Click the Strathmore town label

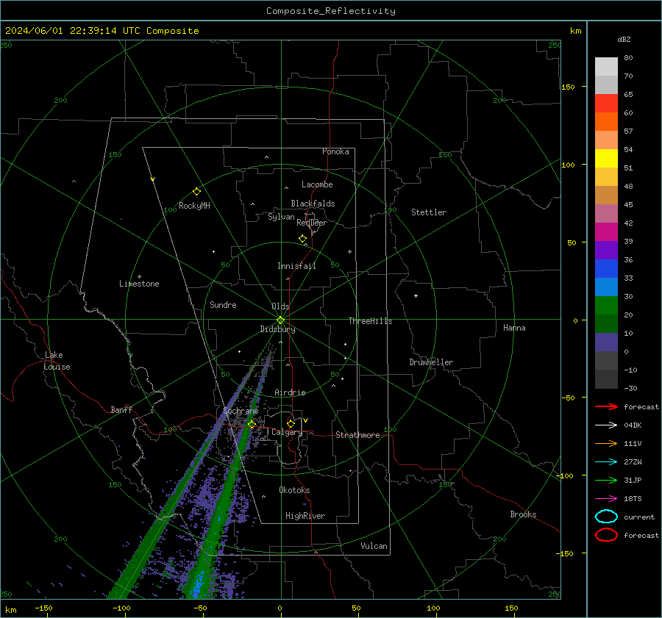[x=357, y=435]
